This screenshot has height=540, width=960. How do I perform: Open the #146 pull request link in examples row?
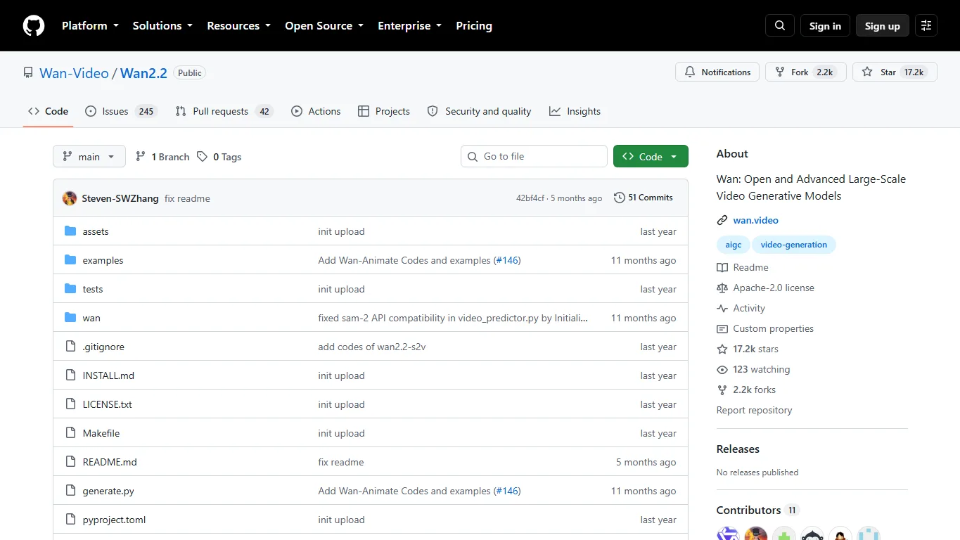(506, 260)
